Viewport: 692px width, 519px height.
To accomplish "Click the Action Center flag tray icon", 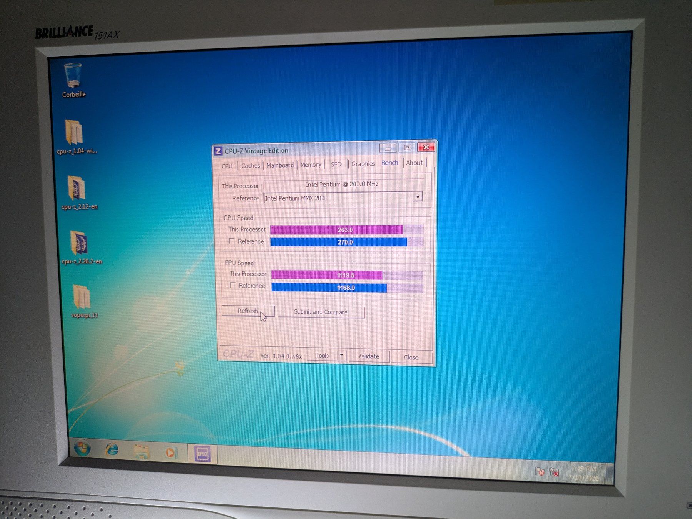I will pos(540,471).
